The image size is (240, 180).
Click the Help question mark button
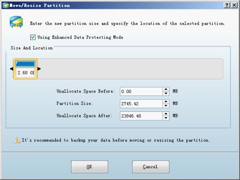tap(227, 5)
